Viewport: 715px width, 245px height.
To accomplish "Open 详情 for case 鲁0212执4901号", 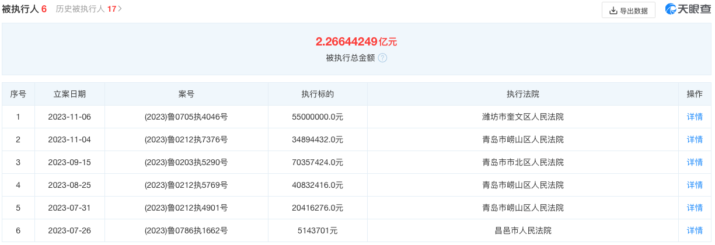I will (x=695, y=208).
